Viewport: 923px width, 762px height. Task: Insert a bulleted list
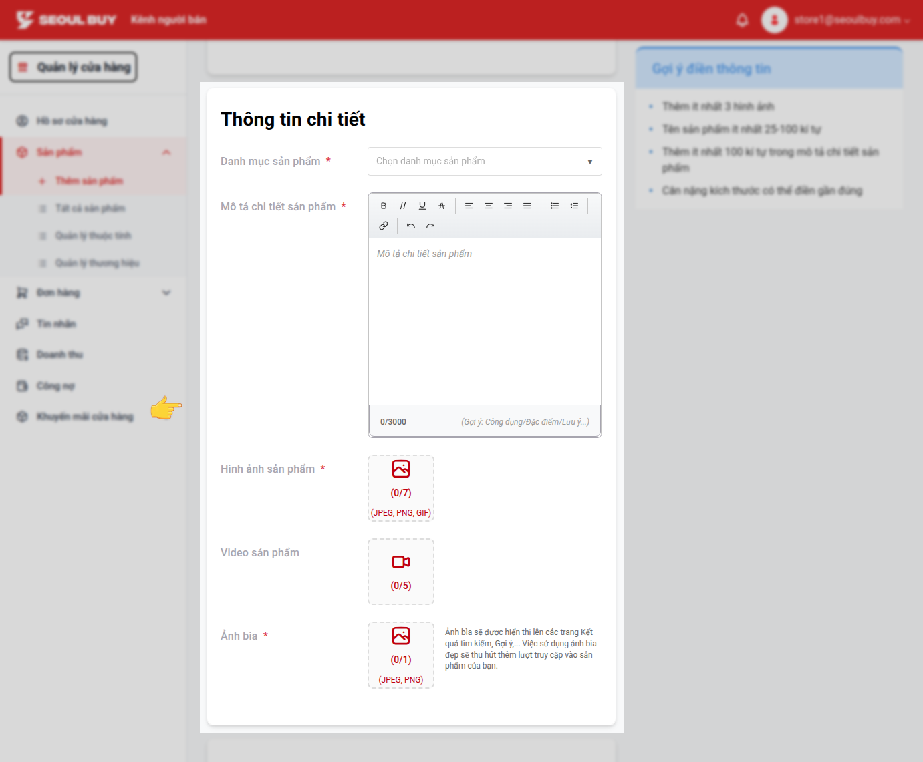(x=555, y=206)
